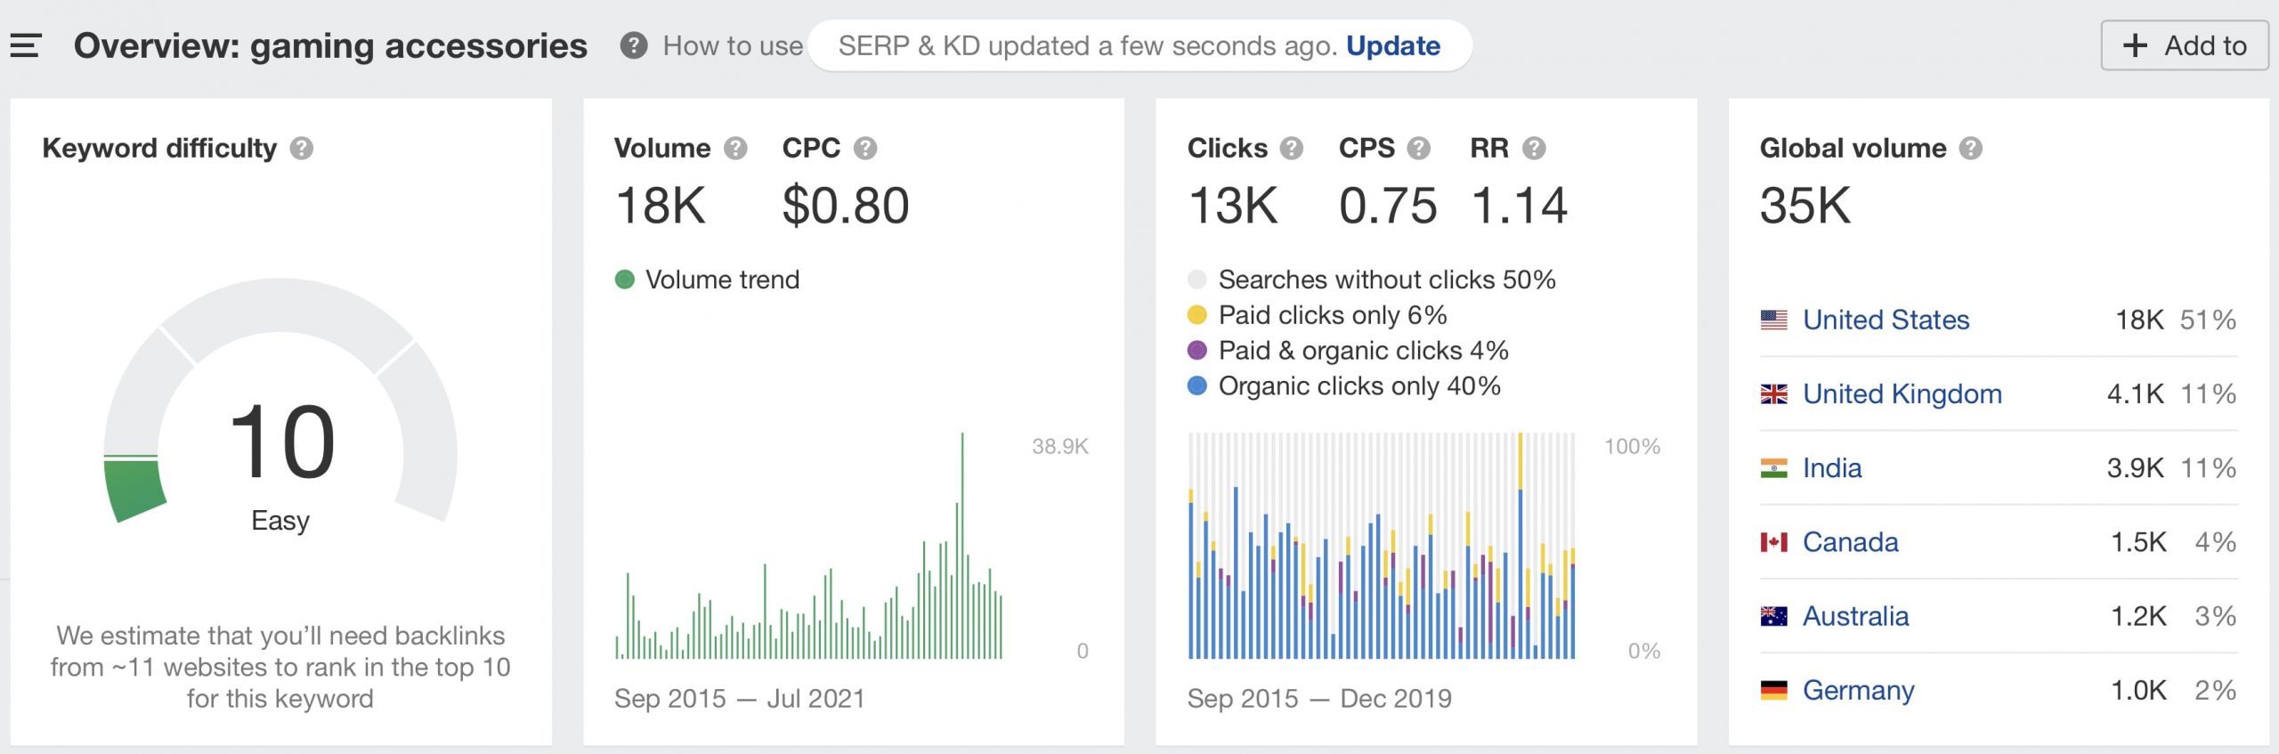Click the CPS help question icon
This screenshot has height=754, width=2279.
(x=1418, y=148)
